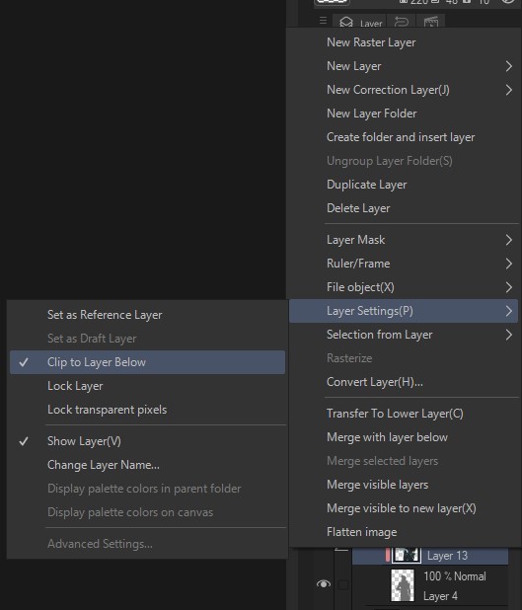
Task: Enable Lock Layer option
Action: (x=147, y=386)
